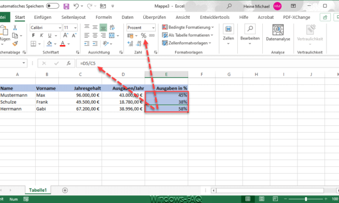Click the Format Painter brush icon

tap(15, 43)
